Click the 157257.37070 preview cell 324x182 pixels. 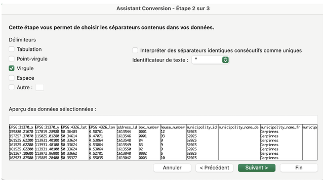21,136
